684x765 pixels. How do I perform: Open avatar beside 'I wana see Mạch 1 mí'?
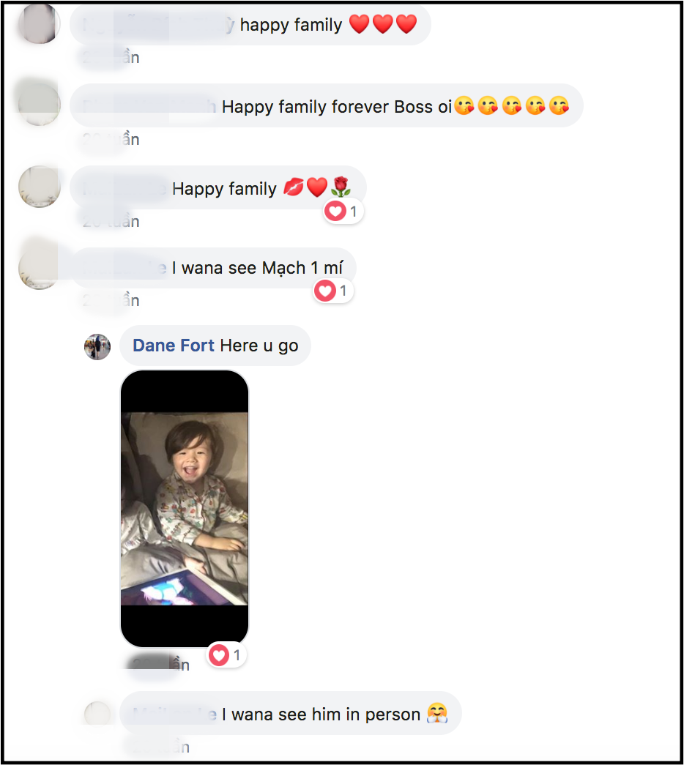pos(40,269)
